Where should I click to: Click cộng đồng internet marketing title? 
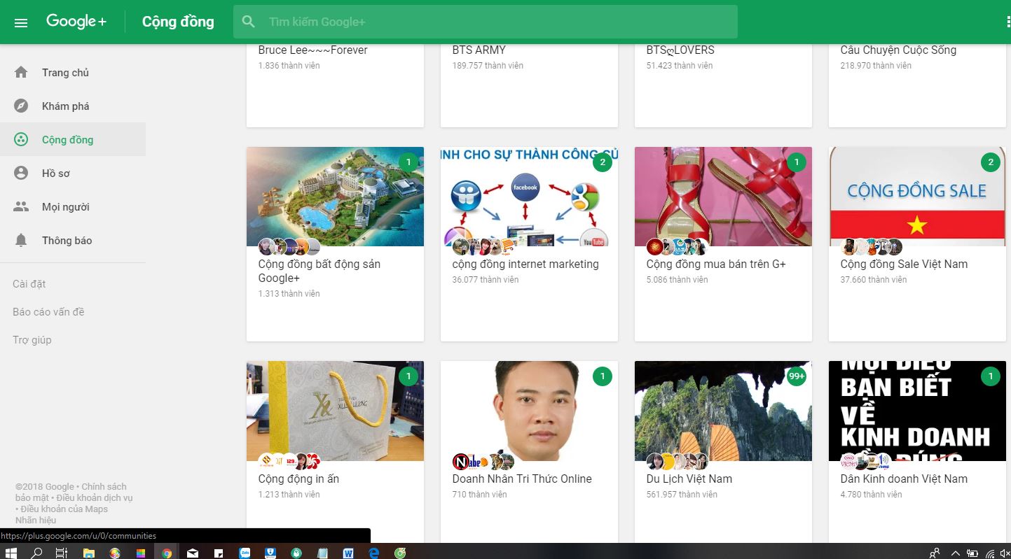tap(525, 264)
